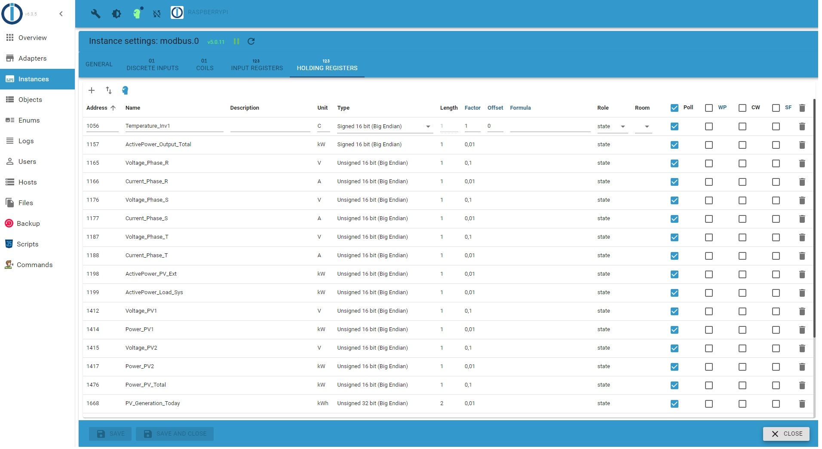
Task: Open Users in the sidebar
Action: pos(37,162)
